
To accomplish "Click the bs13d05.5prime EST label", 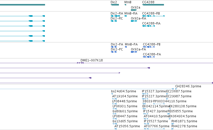I will click(125, 121).
